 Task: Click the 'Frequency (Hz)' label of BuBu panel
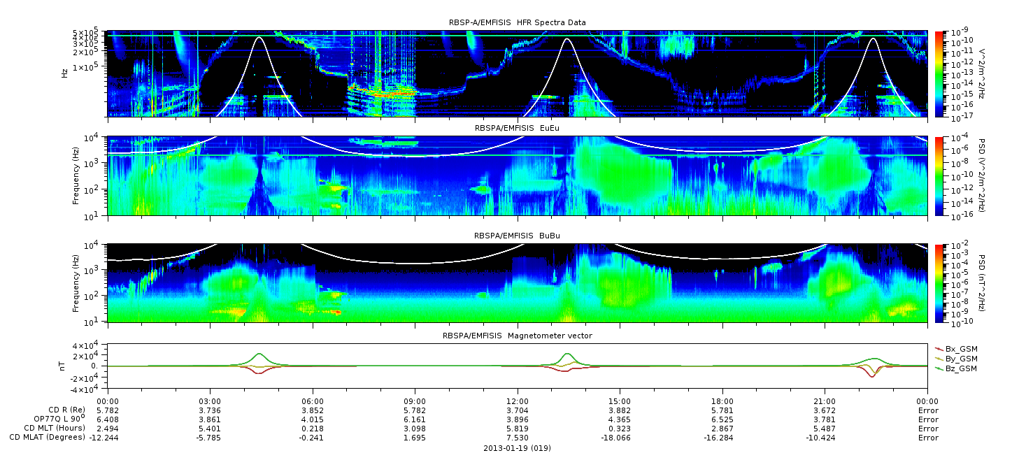click(x=76, y=282)
